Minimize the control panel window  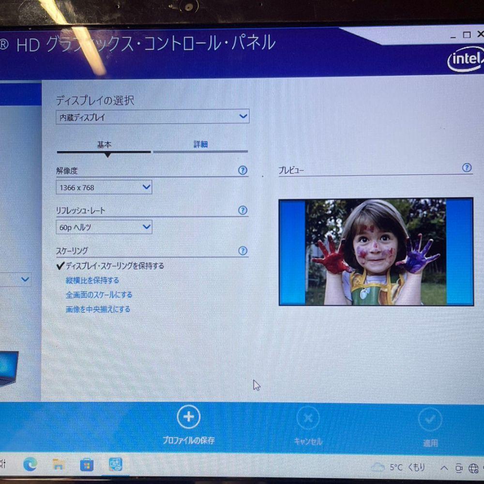click(x=453, y=37)
